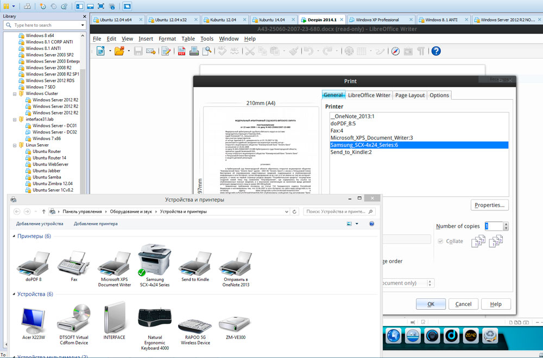Click the Properties... button
Viewport: 543px width, 358px height.
pyautogui.click(x=489, y=205)
